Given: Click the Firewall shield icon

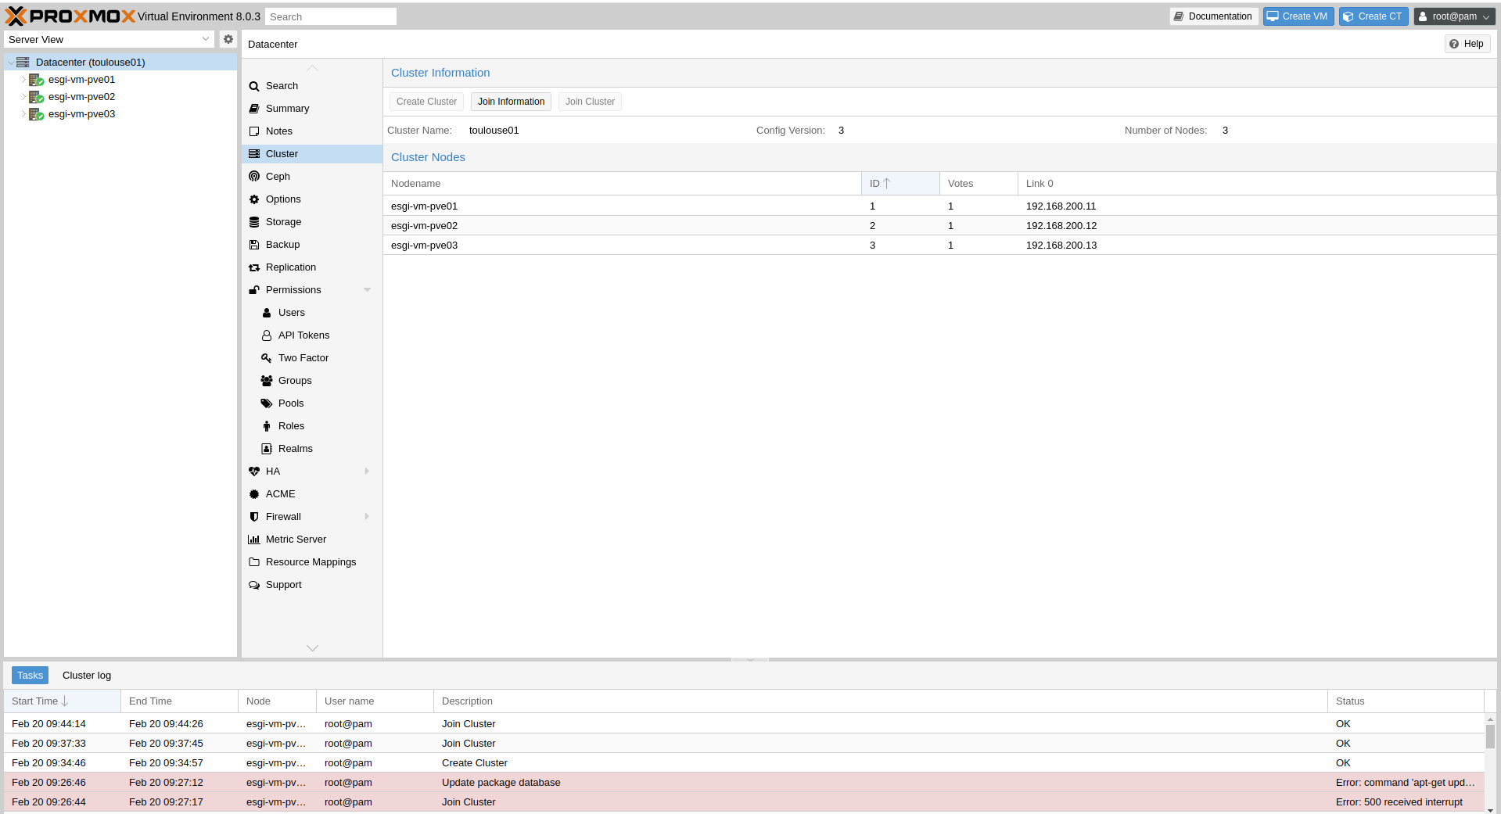Looking at the screenshot, I should (x=254, y=517).
